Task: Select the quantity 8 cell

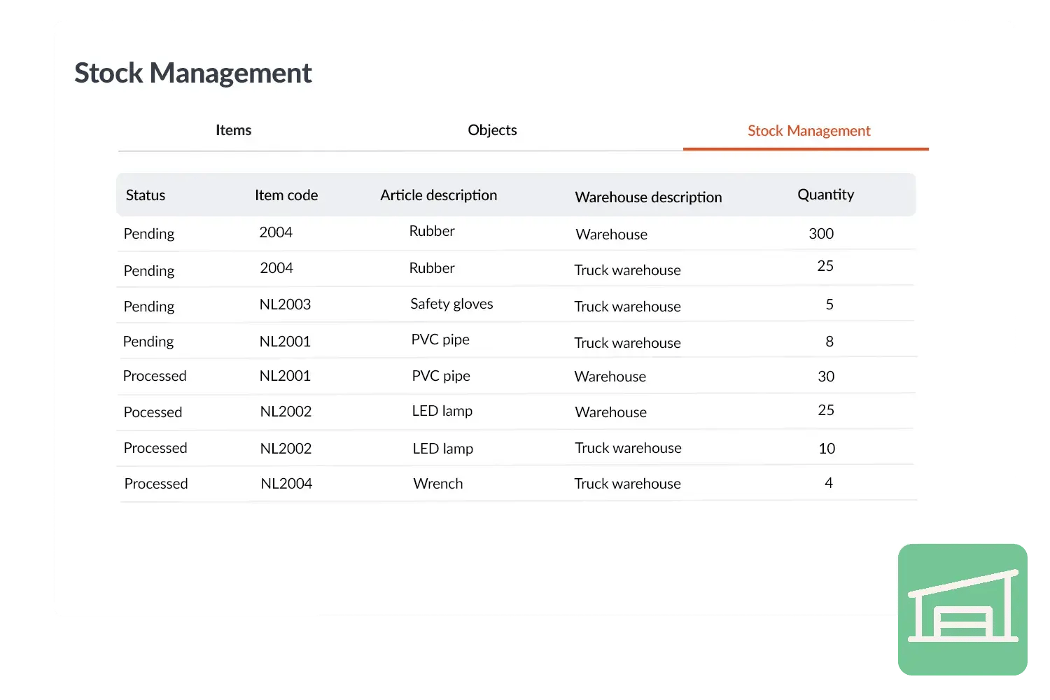Action: (829, 342)
